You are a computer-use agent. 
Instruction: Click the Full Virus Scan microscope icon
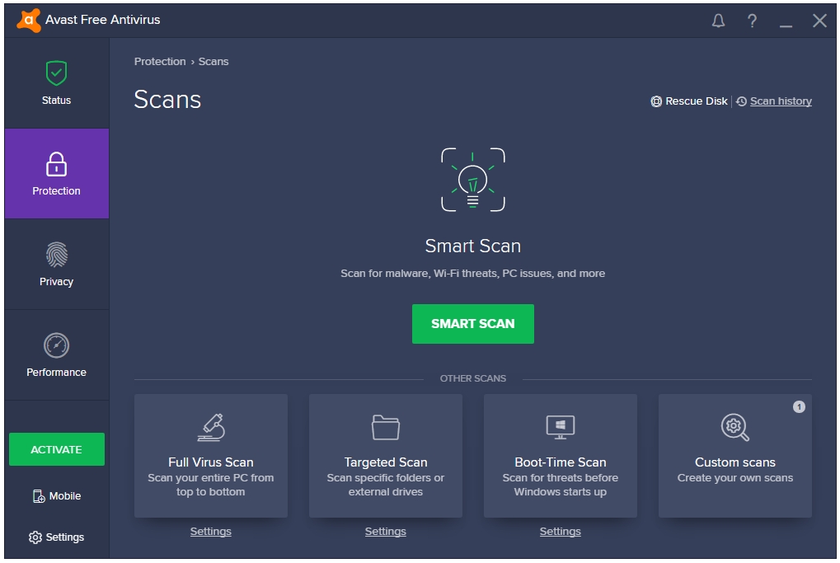[x=211, y=427]
